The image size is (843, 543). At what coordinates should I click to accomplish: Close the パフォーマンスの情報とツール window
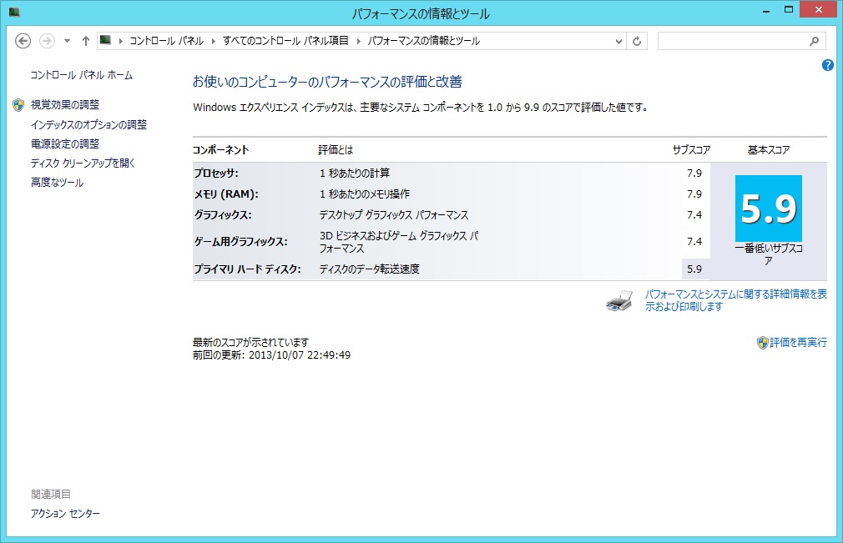(x=818, y=10)
